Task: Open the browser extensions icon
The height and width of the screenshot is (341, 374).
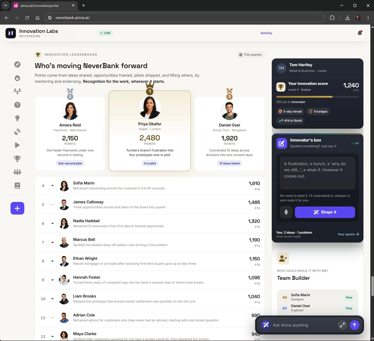Action: pos(332,18)
